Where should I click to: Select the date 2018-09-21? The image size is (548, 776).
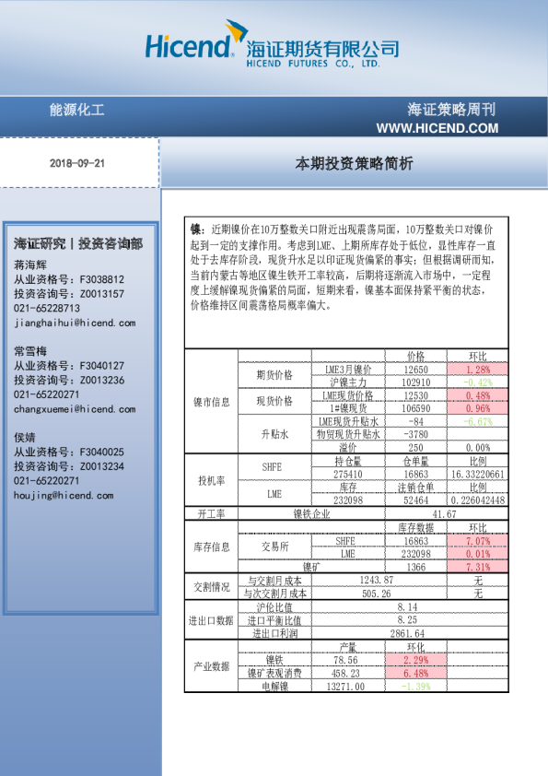(x=77, y=163)
